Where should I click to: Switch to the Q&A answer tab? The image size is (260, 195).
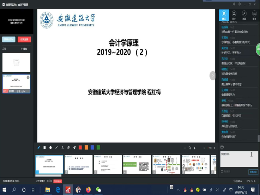pyautogui.click(x=244, y=15)
